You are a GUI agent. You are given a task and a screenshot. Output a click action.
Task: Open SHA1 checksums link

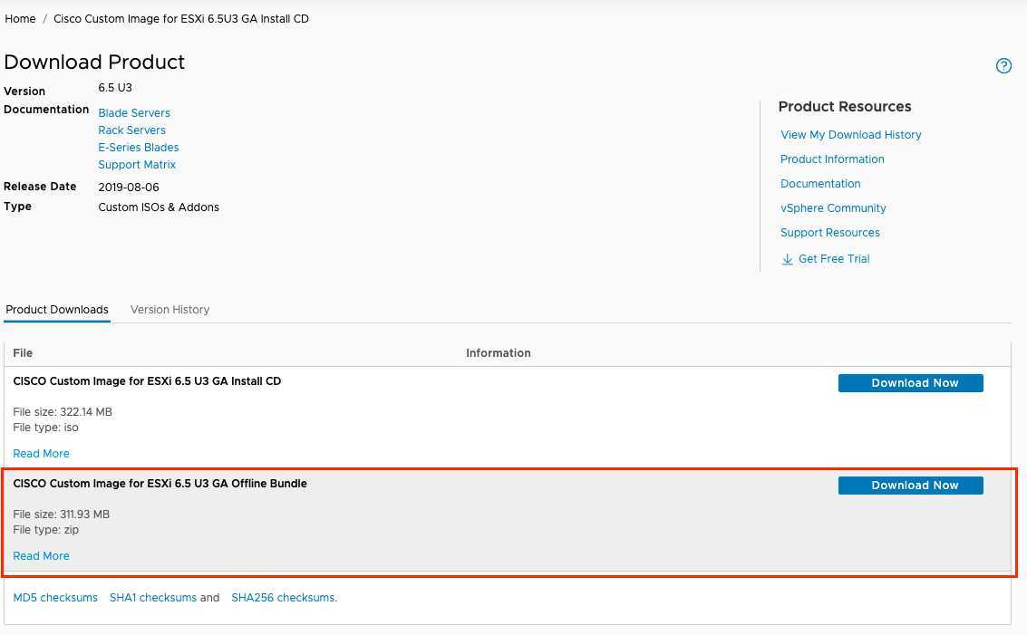tap(152, 598)
